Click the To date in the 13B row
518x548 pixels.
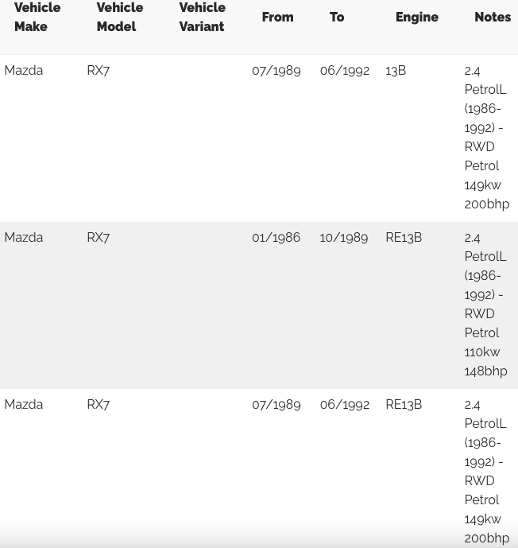[345, 71]
